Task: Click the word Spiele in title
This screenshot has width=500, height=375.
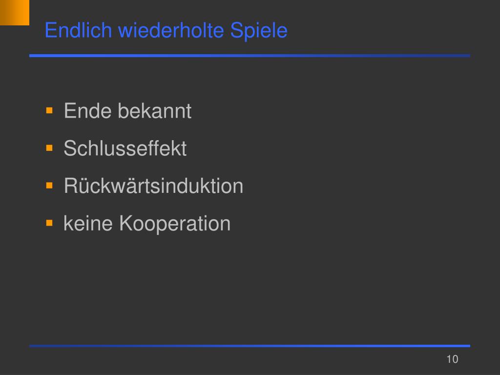Action: (x=259, y=31)
